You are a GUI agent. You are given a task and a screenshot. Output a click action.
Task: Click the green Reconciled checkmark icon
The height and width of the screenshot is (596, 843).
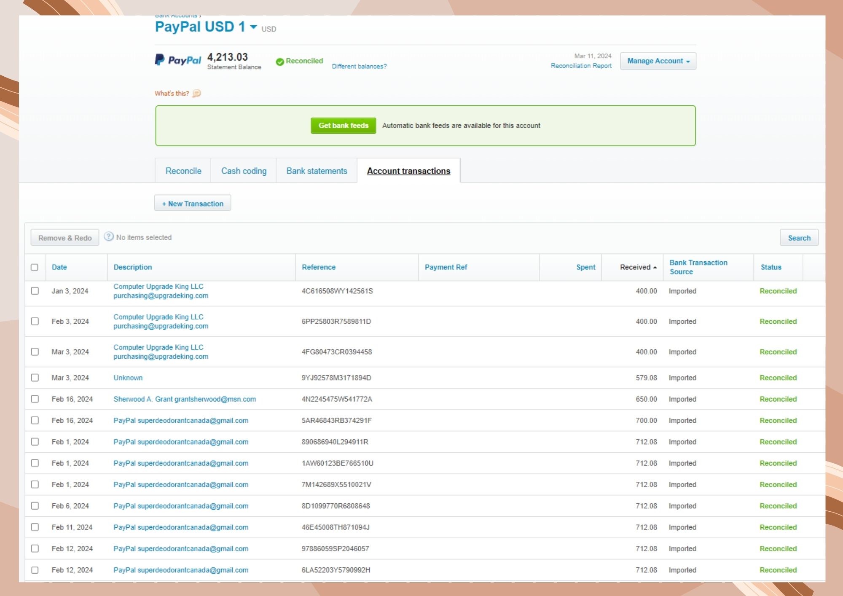280,62
